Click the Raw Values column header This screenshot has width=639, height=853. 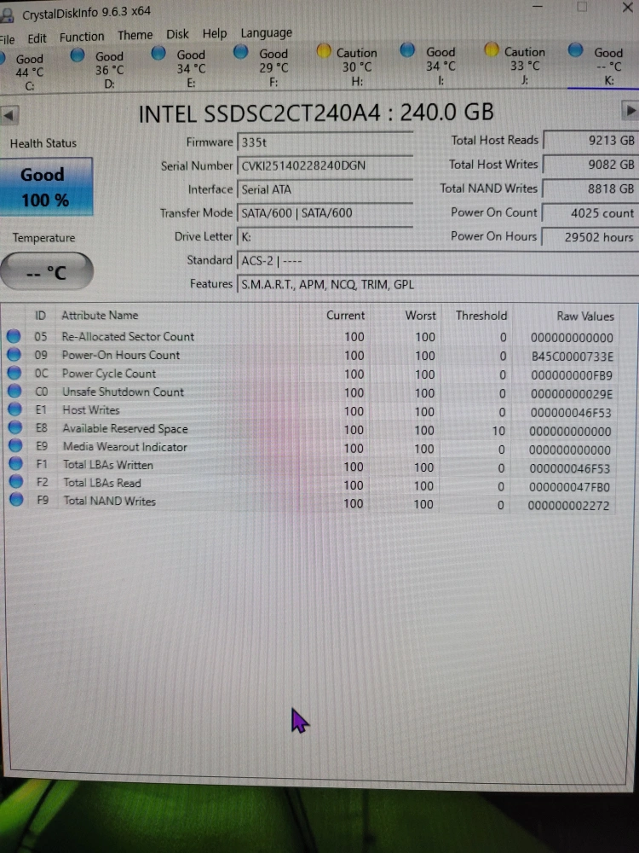pos(584,316)
